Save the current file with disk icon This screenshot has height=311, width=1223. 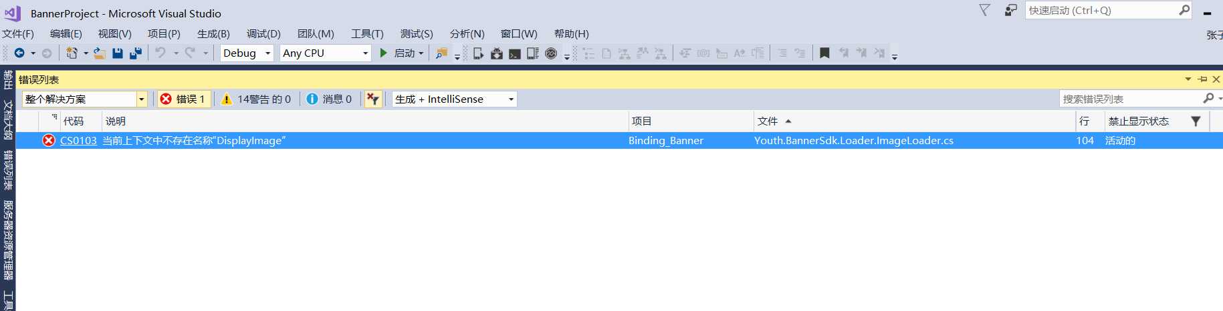[x=118, y=53]
